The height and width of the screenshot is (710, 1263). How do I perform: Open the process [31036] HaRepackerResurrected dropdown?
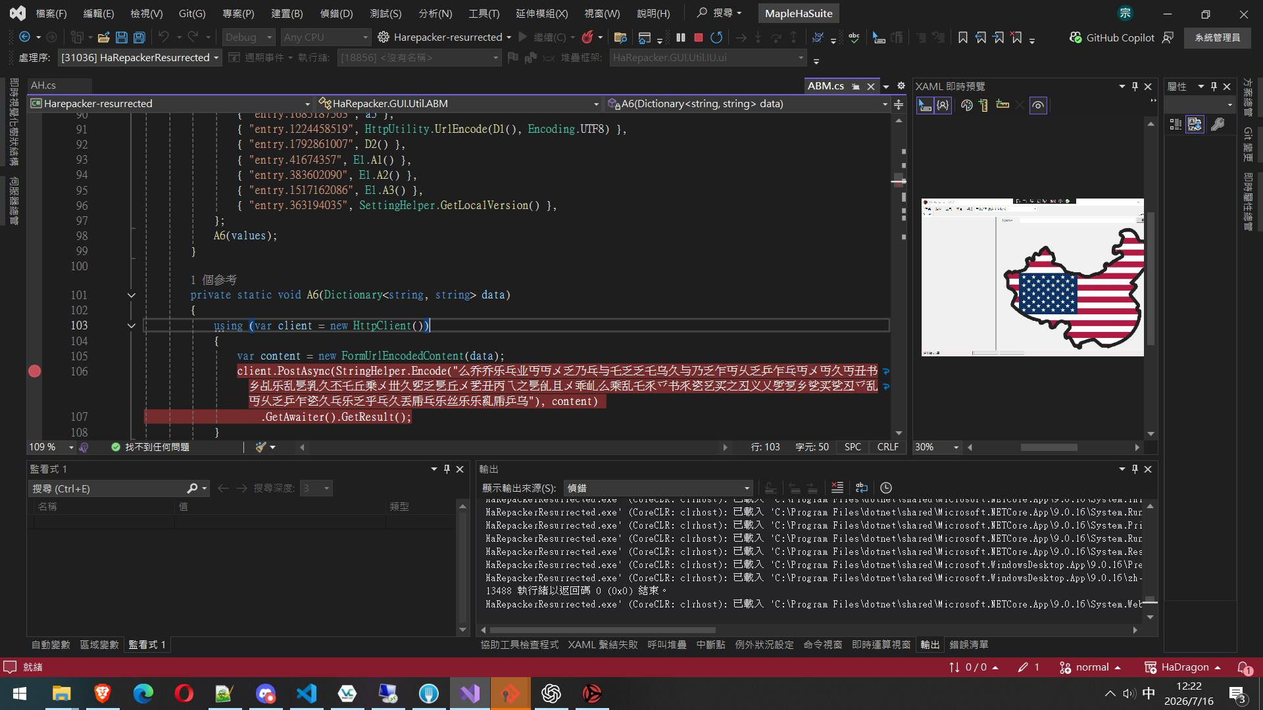139,58
